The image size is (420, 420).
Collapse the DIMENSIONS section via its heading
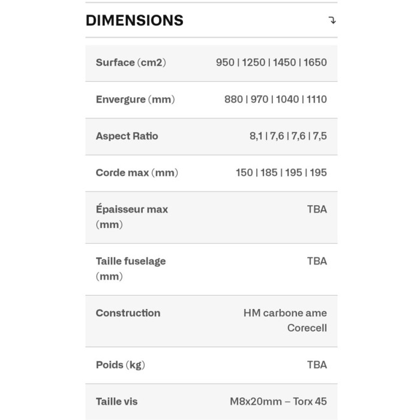pos(134,20)
